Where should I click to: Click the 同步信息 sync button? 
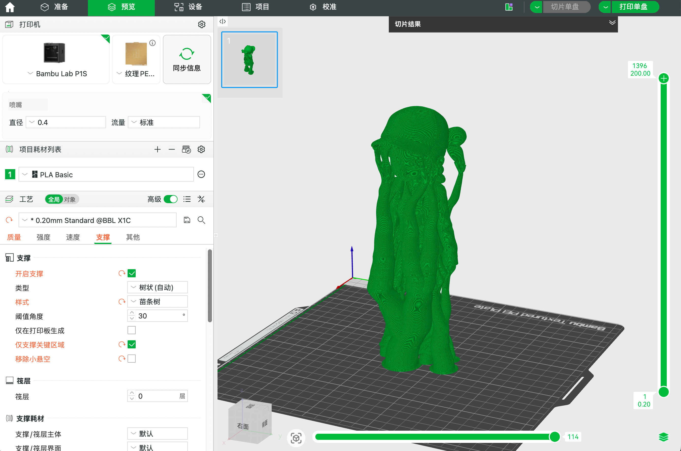point(187,59)
